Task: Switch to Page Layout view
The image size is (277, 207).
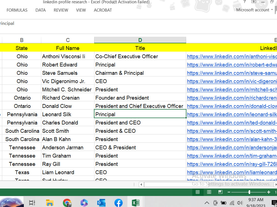Action: [209, 192]
